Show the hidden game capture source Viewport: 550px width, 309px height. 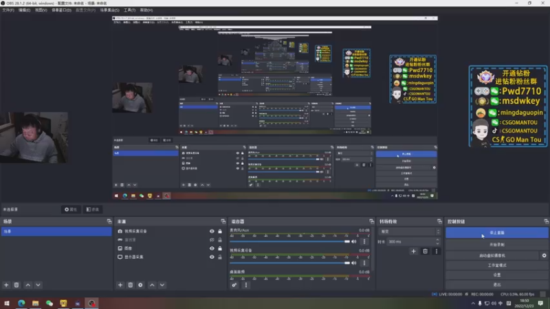(212, 240)
